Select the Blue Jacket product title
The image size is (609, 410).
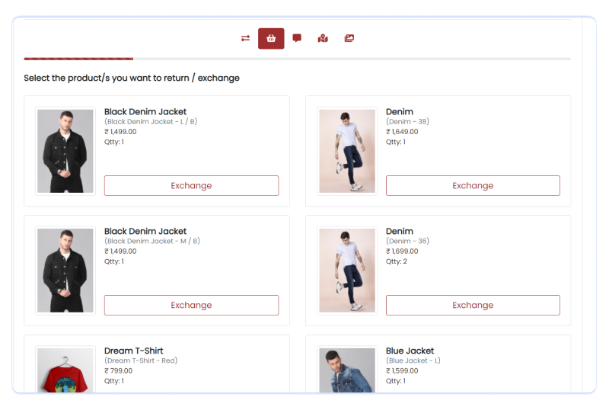point(410,351)
